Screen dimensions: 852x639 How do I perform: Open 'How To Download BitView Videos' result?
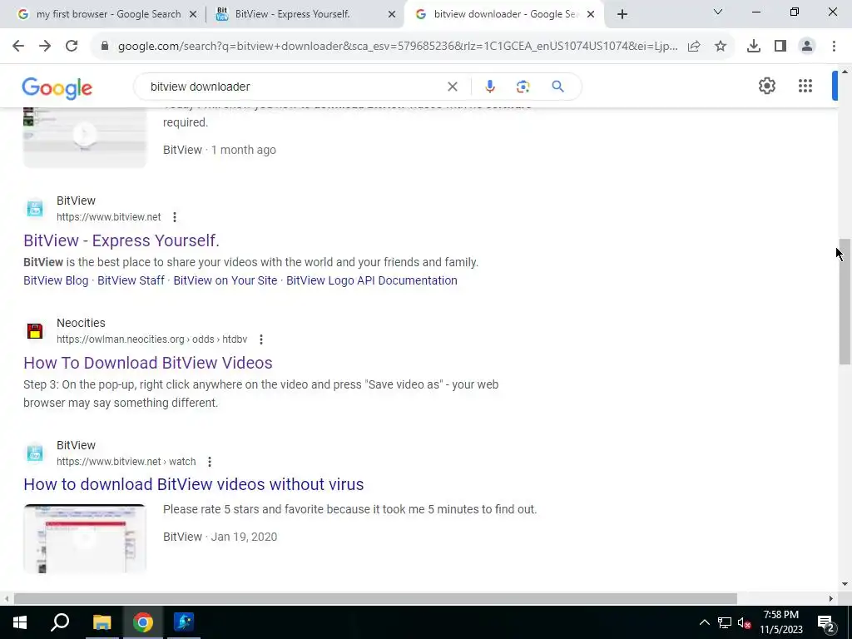click(x=148, y=363)
